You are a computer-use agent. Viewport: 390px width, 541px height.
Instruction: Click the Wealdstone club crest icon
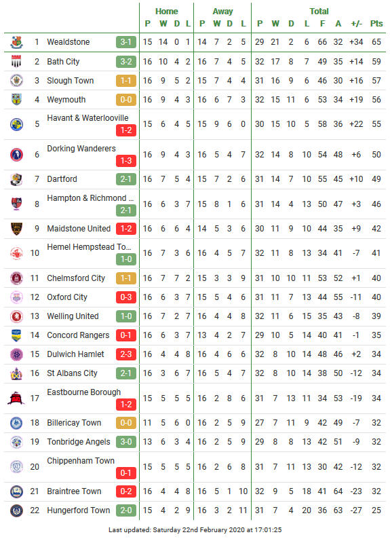click(16, 42)
